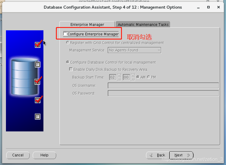This screenshot has width=226, height=165.
Task: Decrease the backup minutes with down arrow
Action: [x=133, y=79]
